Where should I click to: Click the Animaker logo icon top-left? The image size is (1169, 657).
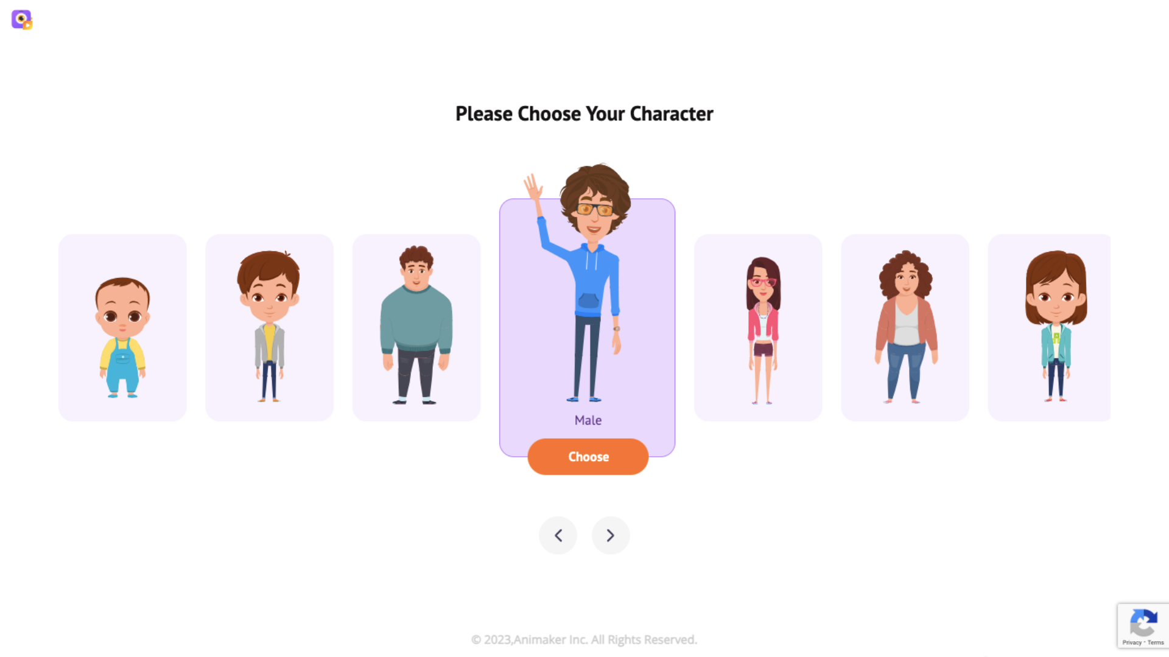coord(22,19)
